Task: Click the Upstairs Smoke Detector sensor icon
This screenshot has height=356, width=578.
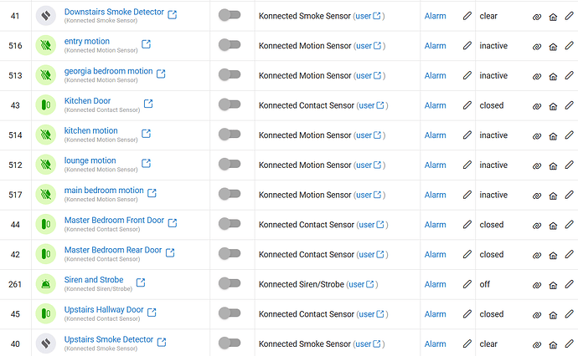Action: coord(46,343)
